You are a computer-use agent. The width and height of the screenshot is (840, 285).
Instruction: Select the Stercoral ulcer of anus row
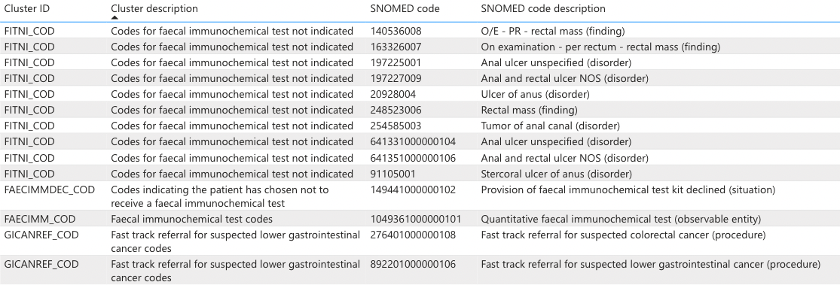coord(420,174)
